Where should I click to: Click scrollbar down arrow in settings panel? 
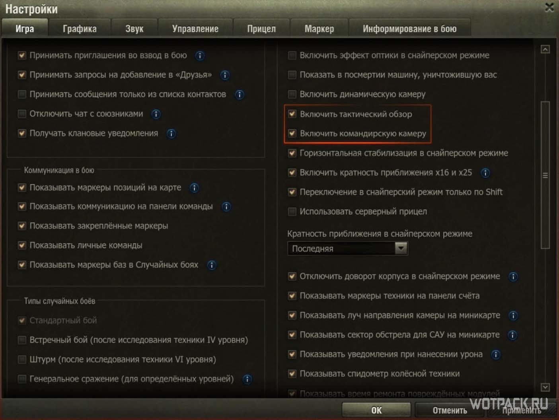pos(545,387)
